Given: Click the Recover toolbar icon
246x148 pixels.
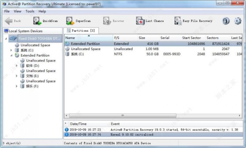Looking at the screenshot, I should pyautogui.click(x=107, y=21).
